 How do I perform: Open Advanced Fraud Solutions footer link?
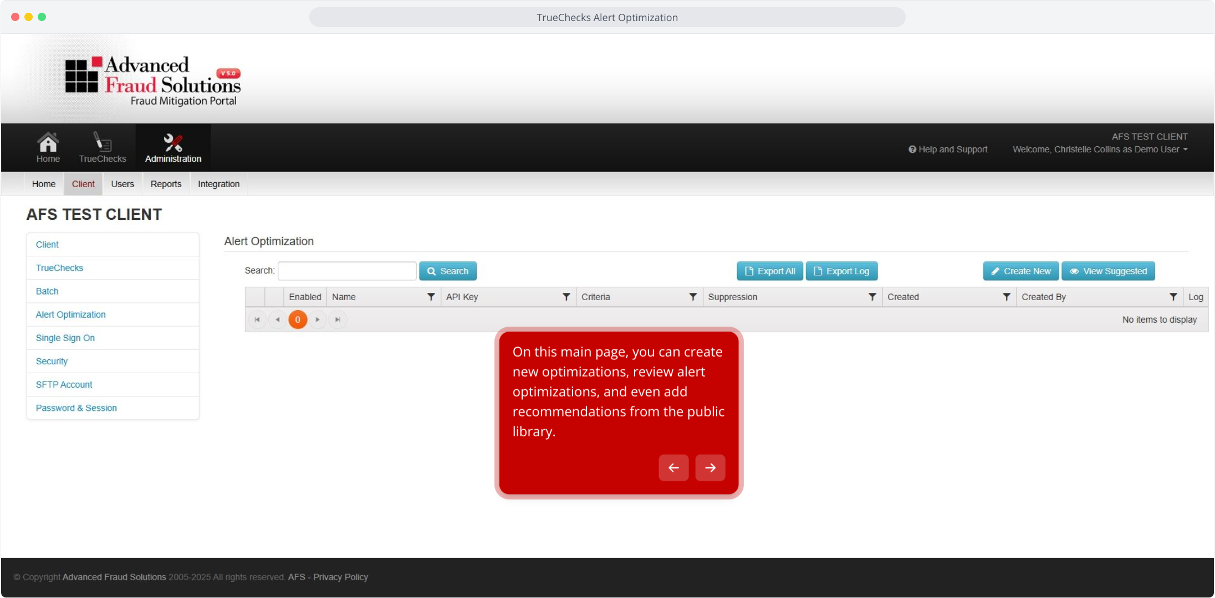coord(114,577)
